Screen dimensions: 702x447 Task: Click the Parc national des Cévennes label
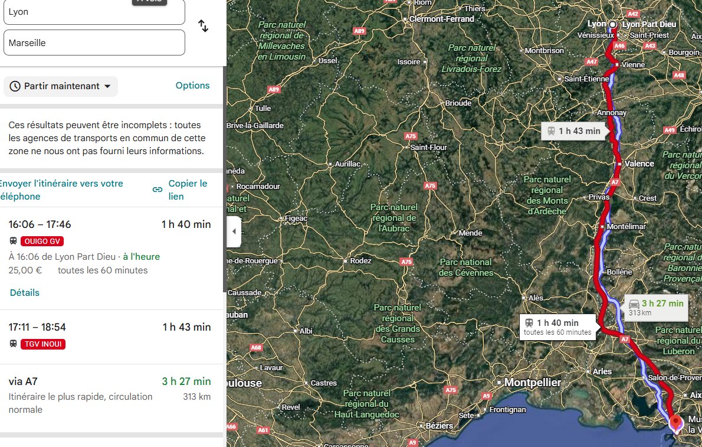[465, 267]
